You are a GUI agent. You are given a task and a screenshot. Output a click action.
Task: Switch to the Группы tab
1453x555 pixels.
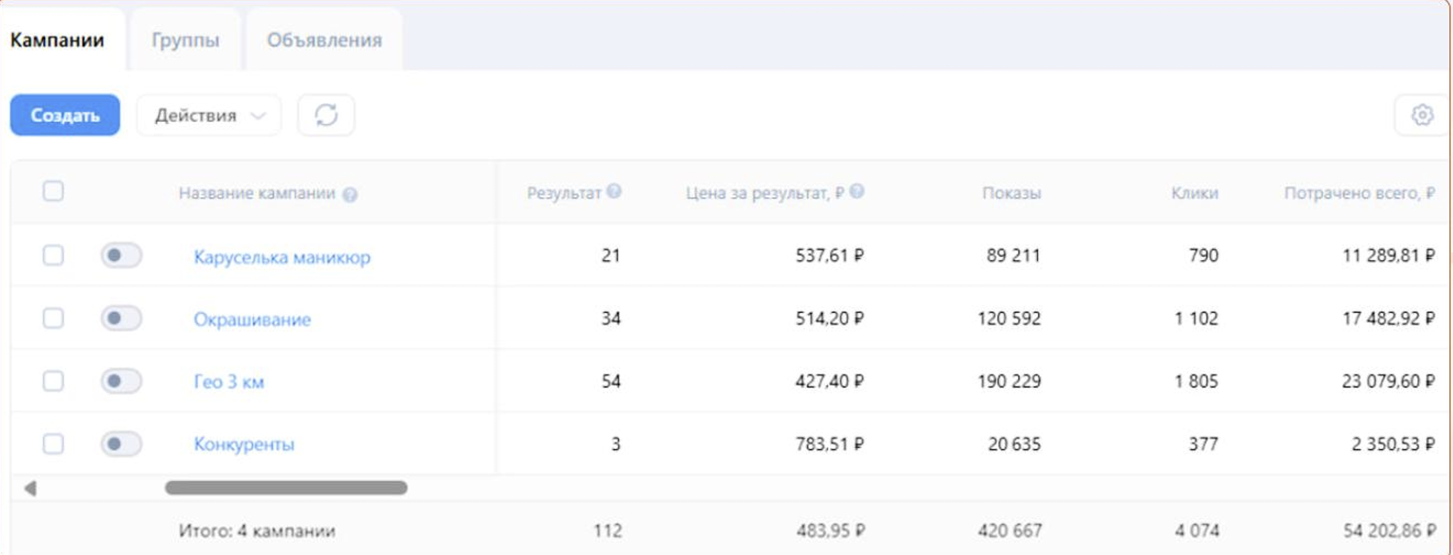185,40
